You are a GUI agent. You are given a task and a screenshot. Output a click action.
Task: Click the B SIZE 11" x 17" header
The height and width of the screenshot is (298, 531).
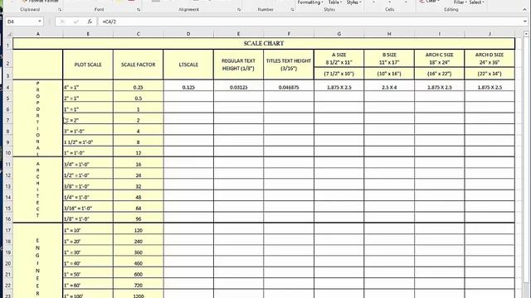(x=389, y=59)
